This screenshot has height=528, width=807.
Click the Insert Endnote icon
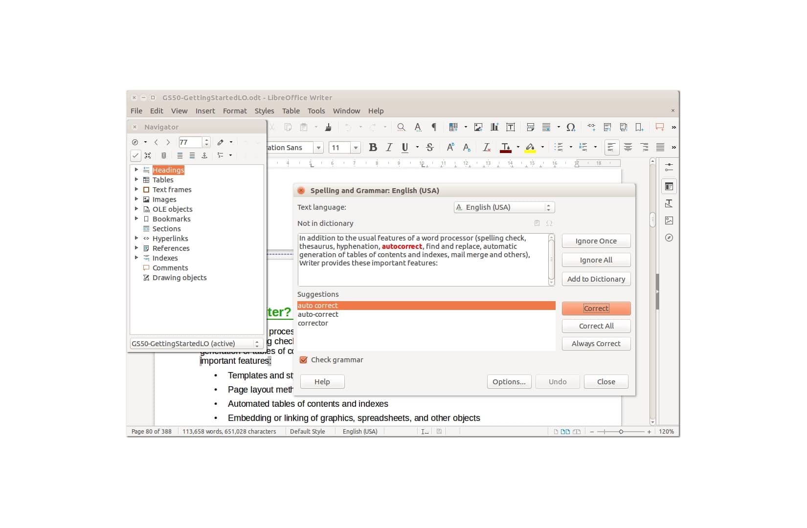point(624,127)
